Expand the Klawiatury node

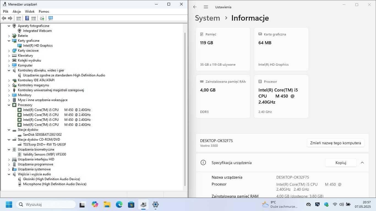9,55
